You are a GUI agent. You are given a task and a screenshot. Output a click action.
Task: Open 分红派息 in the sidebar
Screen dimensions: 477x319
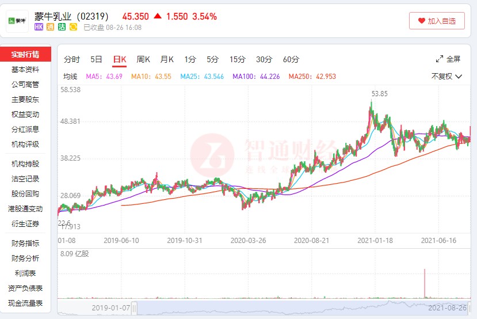click(x=25, y=129)
